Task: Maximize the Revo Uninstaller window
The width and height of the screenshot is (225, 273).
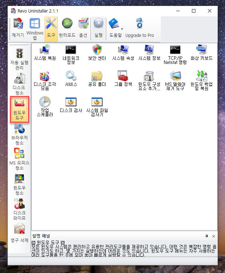Action: [194, 11]
